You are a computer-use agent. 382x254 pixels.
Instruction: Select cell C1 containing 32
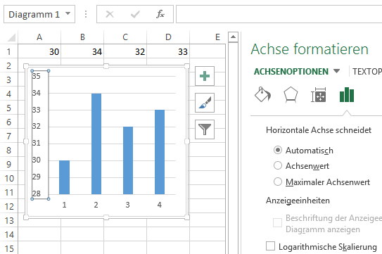[x=125, y=51]
